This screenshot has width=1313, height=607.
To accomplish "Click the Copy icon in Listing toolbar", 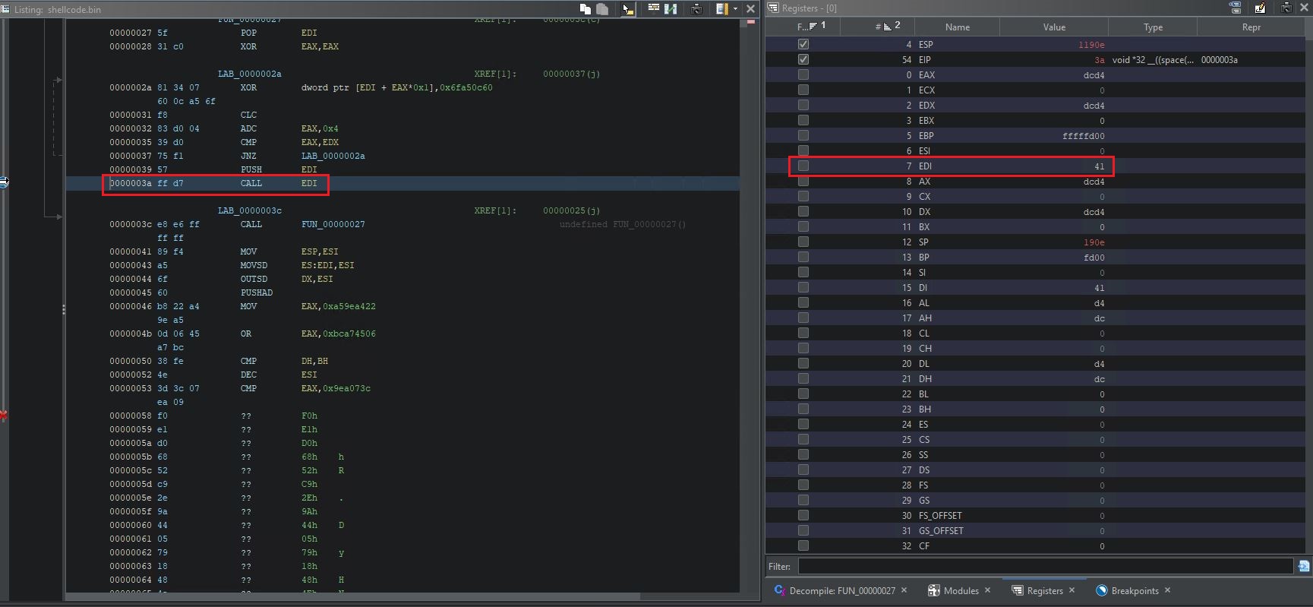I will [585, 9].
